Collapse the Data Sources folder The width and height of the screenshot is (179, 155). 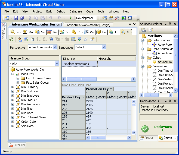[142, 40]
